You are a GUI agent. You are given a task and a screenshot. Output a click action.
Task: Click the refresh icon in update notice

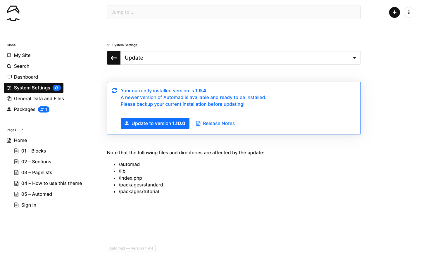click(115, 91)
